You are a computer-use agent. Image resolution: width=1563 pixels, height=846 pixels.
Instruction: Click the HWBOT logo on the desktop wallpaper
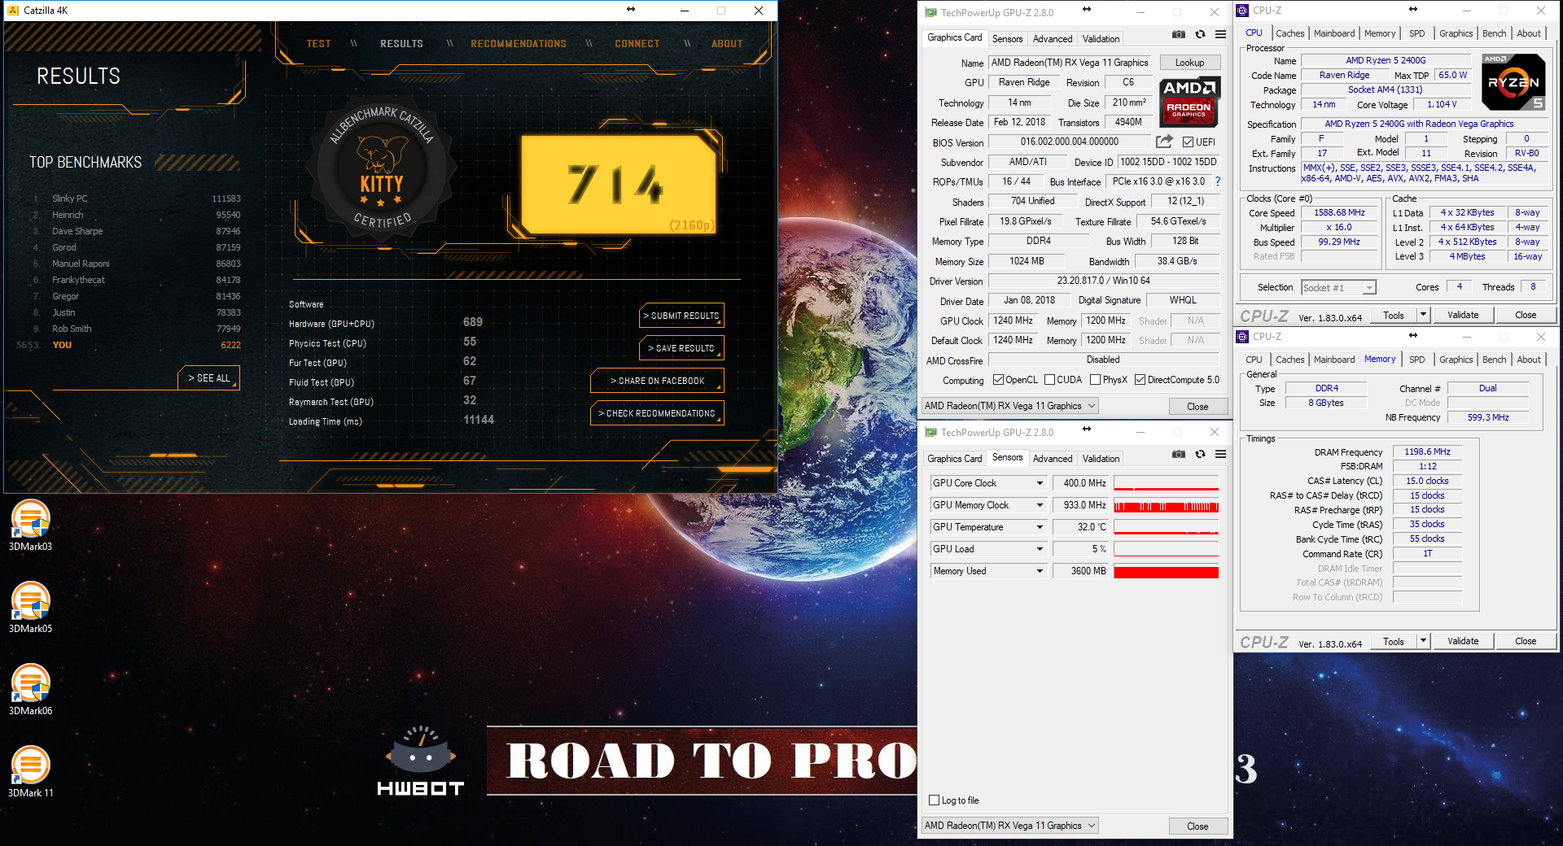pyautogui.click(x=420, y=761)
